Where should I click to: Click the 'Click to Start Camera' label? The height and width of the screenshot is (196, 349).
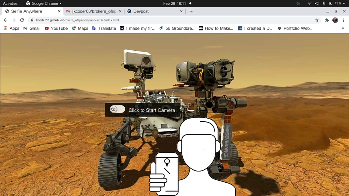(152, 110)
